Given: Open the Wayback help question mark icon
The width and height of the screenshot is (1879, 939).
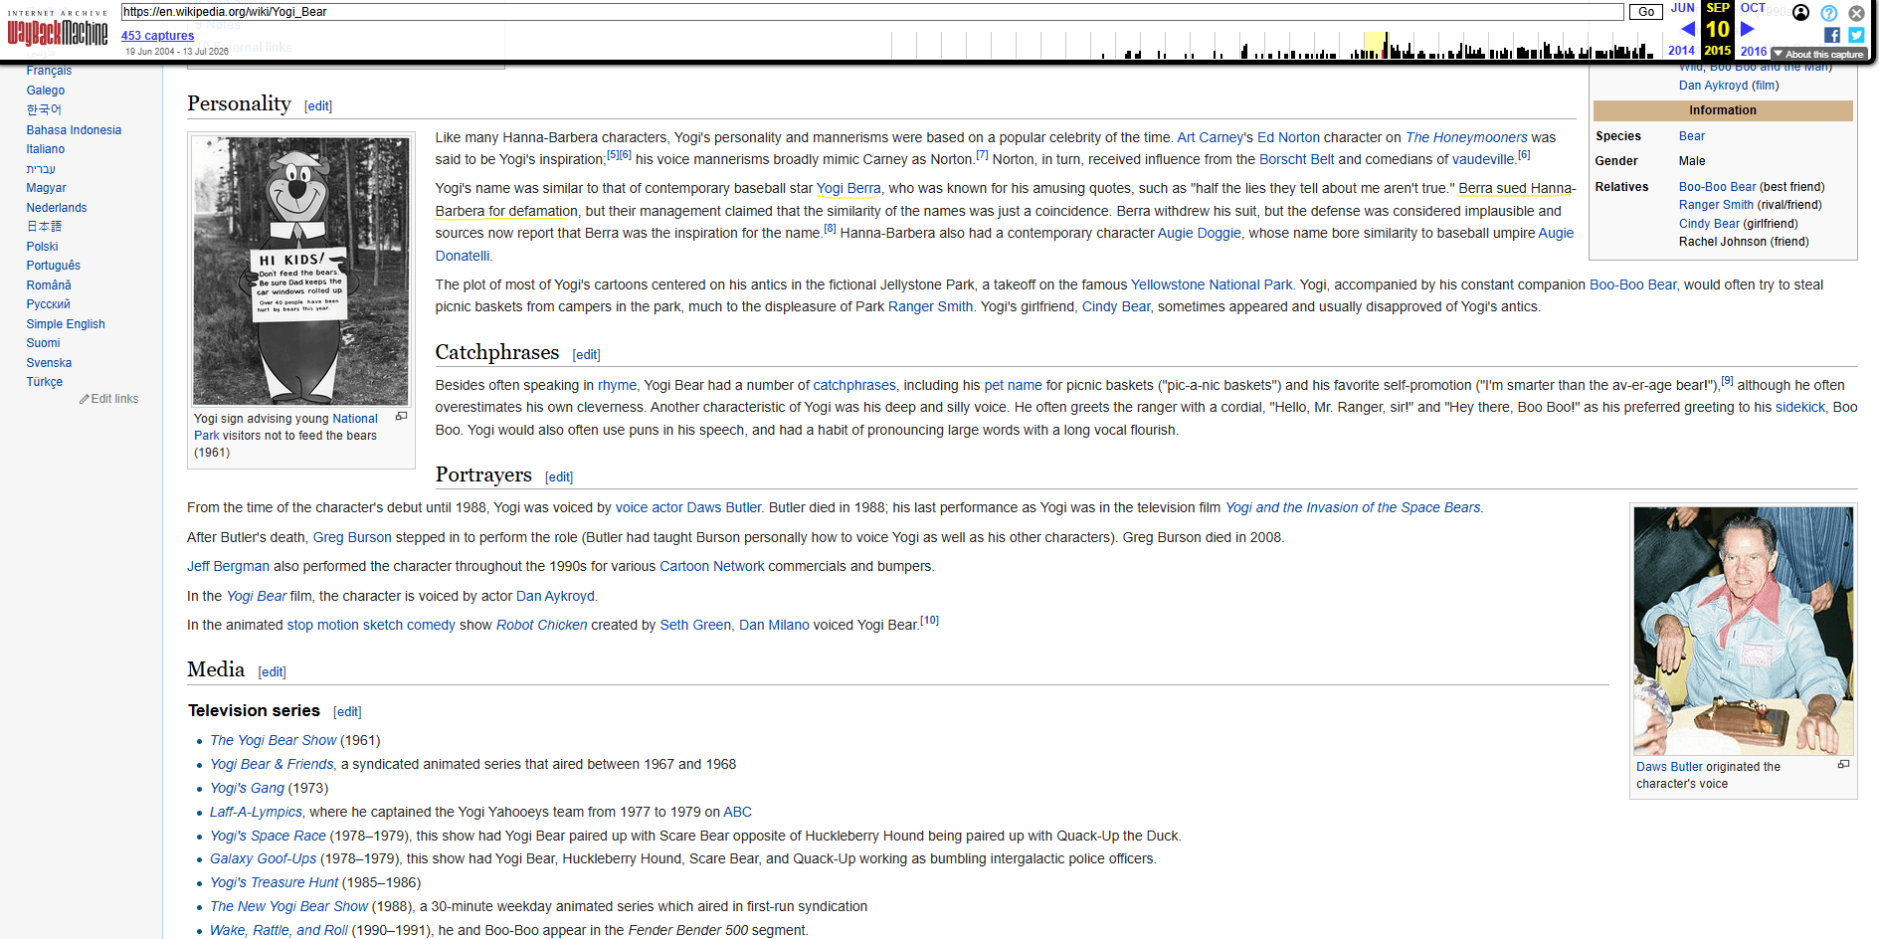Looking at the screenshot, I should (x=1828, y=13).
